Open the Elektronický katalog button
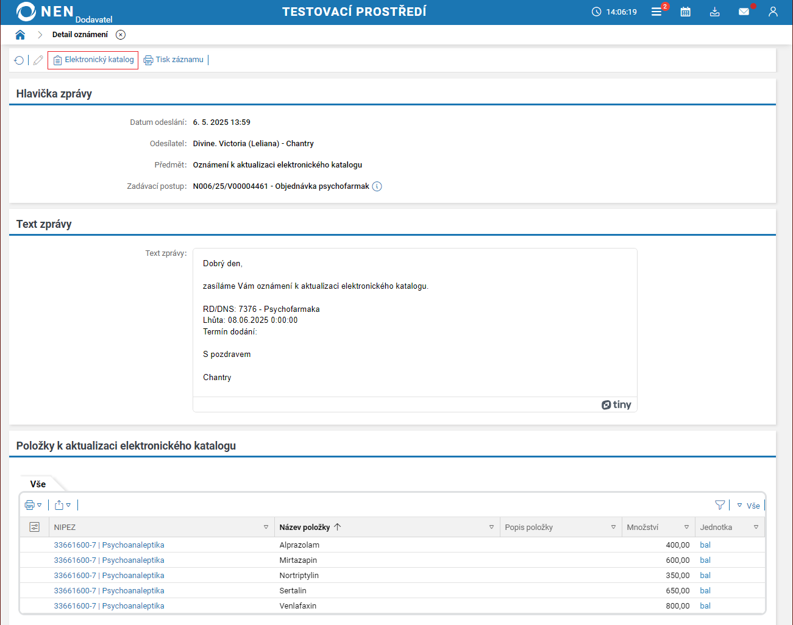The width and height of the screenshot is (793, 625). tap(93, 60)
